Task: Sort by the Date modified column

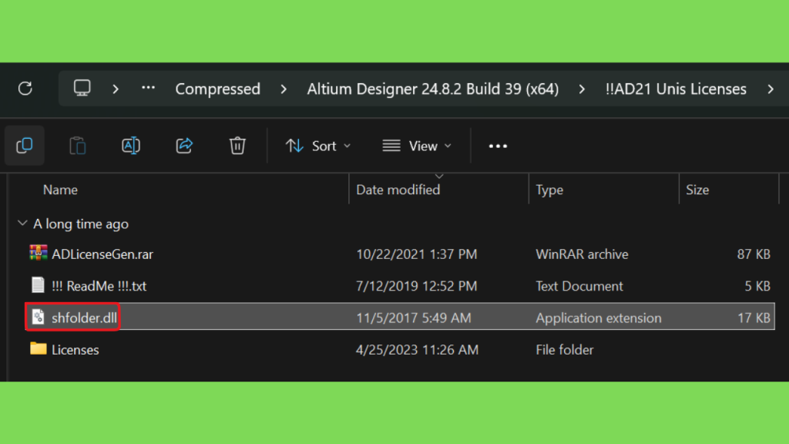Action: [x=398, y=190]
